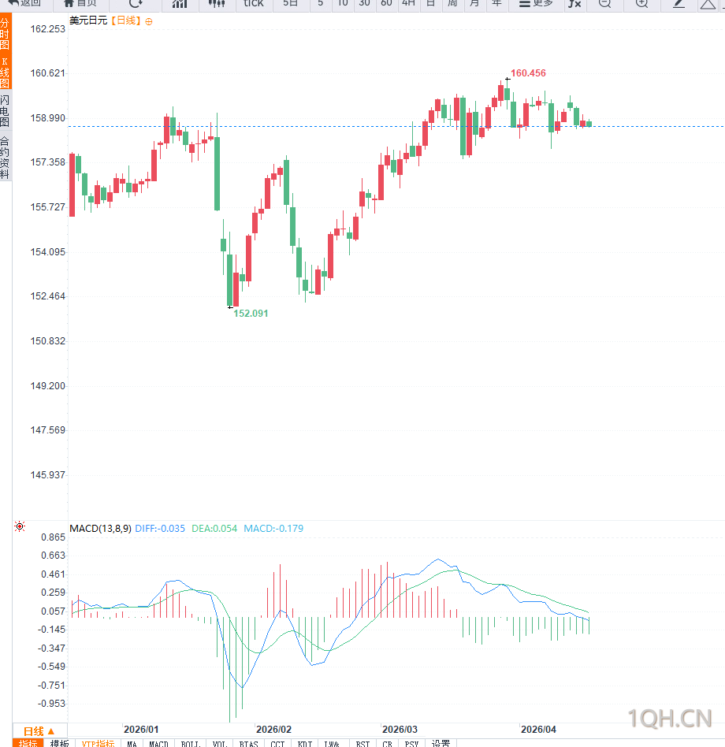Select the 月 monthly period
The width and height of the screenshot is (725, 747).
tap(474, 3)
